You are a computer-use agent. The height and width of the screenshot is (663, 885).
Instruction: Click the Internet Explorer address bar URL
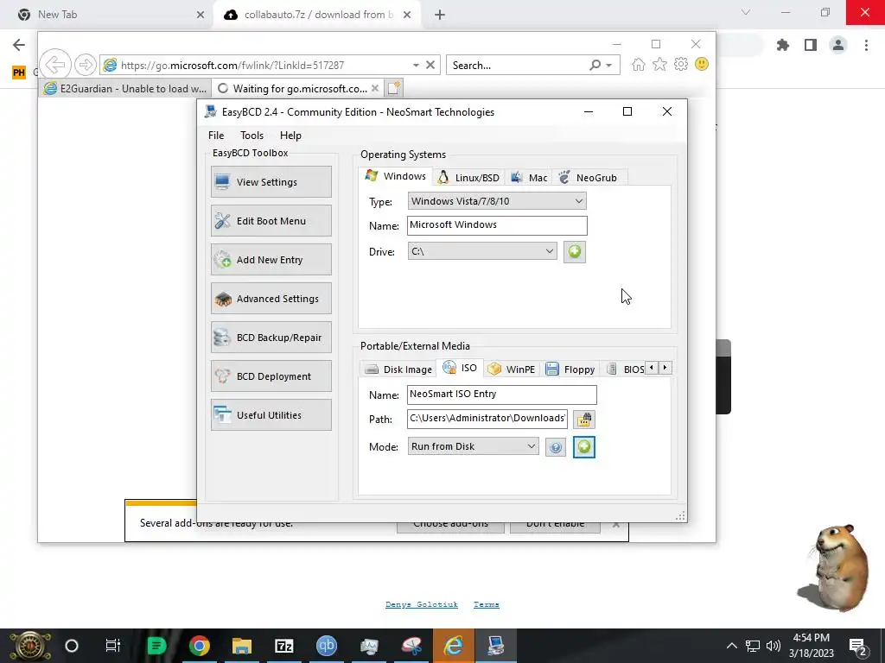coord(232,66)
